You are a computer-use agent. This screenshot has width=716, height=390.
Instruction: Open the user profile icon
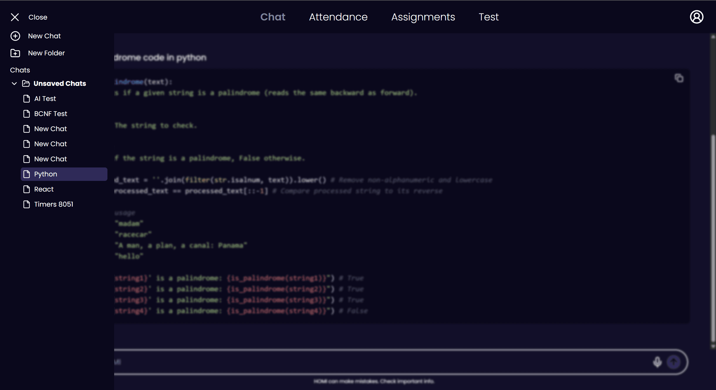(x=696, y=17)
